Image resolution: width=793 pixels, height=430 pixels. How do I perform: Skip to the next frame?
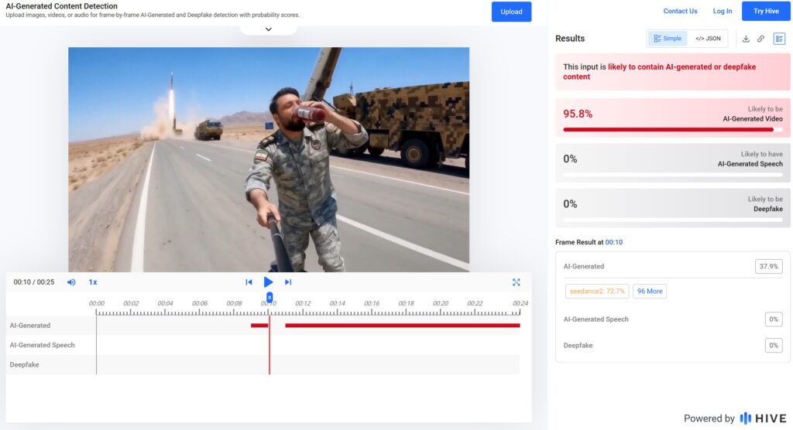coord(288,282)
